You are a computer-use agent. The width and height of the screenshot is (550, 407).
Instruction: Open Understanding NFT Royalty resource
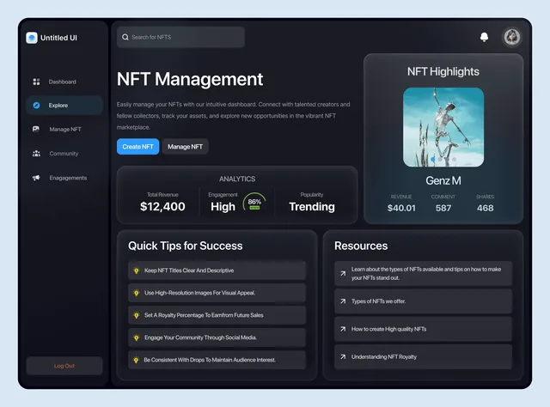[x=423, y=357]
